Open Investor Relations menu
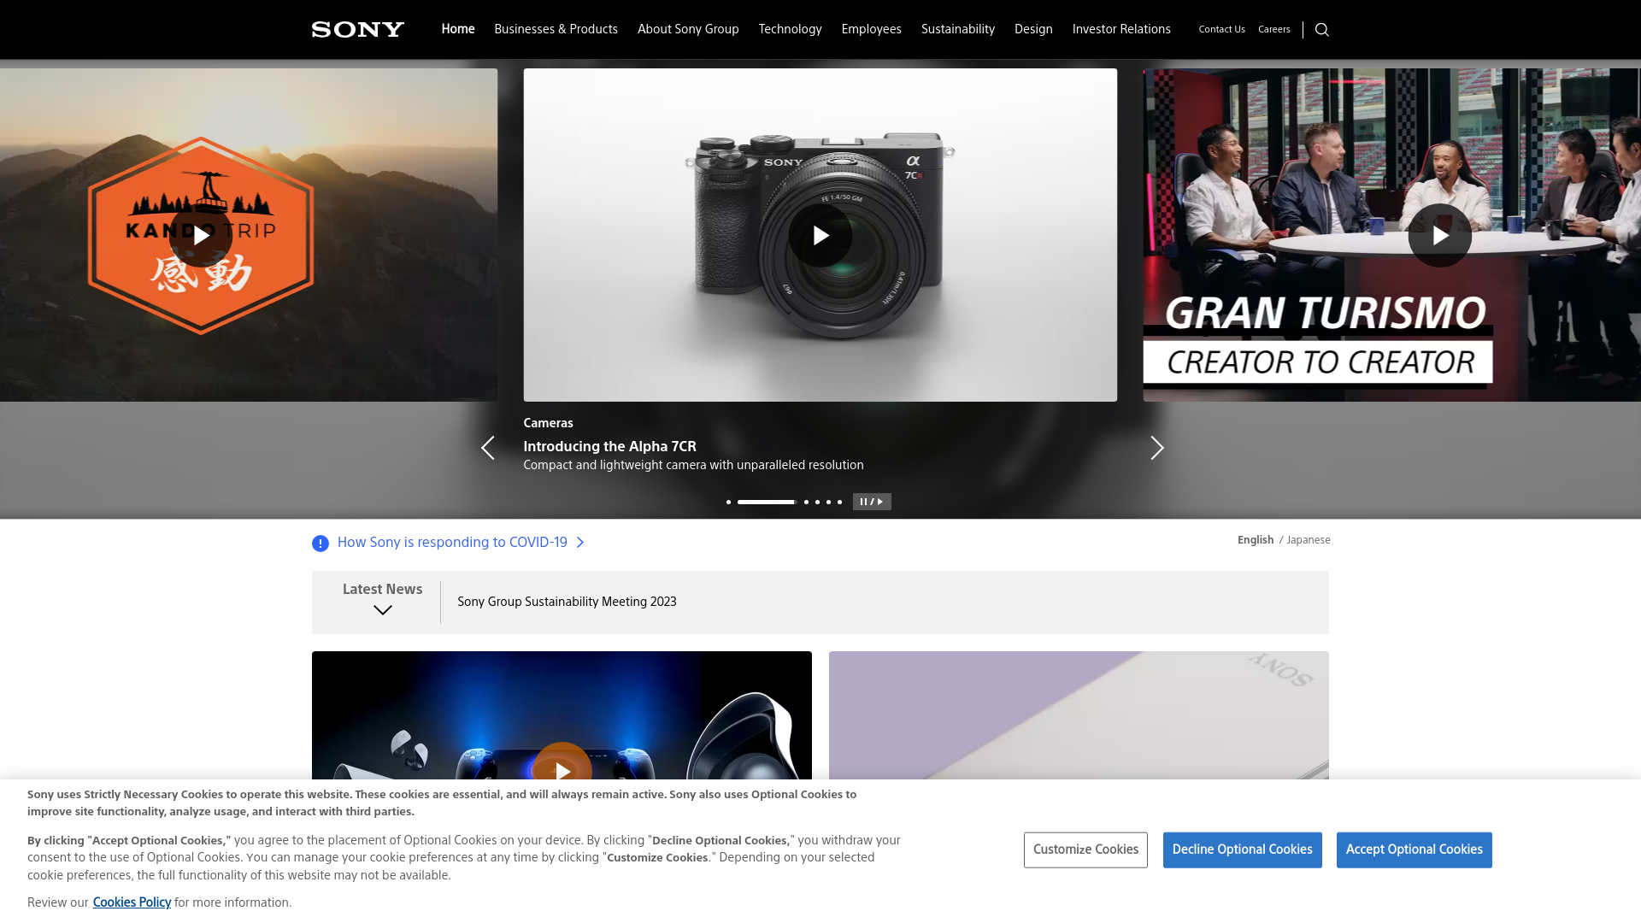Image resolution: width=1641 pixels, height=923 pixels. pyautogui.click(x=1121, y=29)
